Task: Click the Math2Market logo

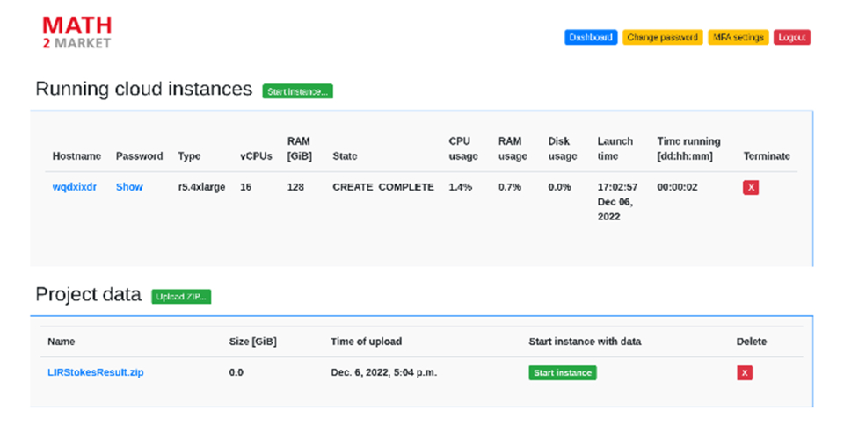Action: click(77, 32)
